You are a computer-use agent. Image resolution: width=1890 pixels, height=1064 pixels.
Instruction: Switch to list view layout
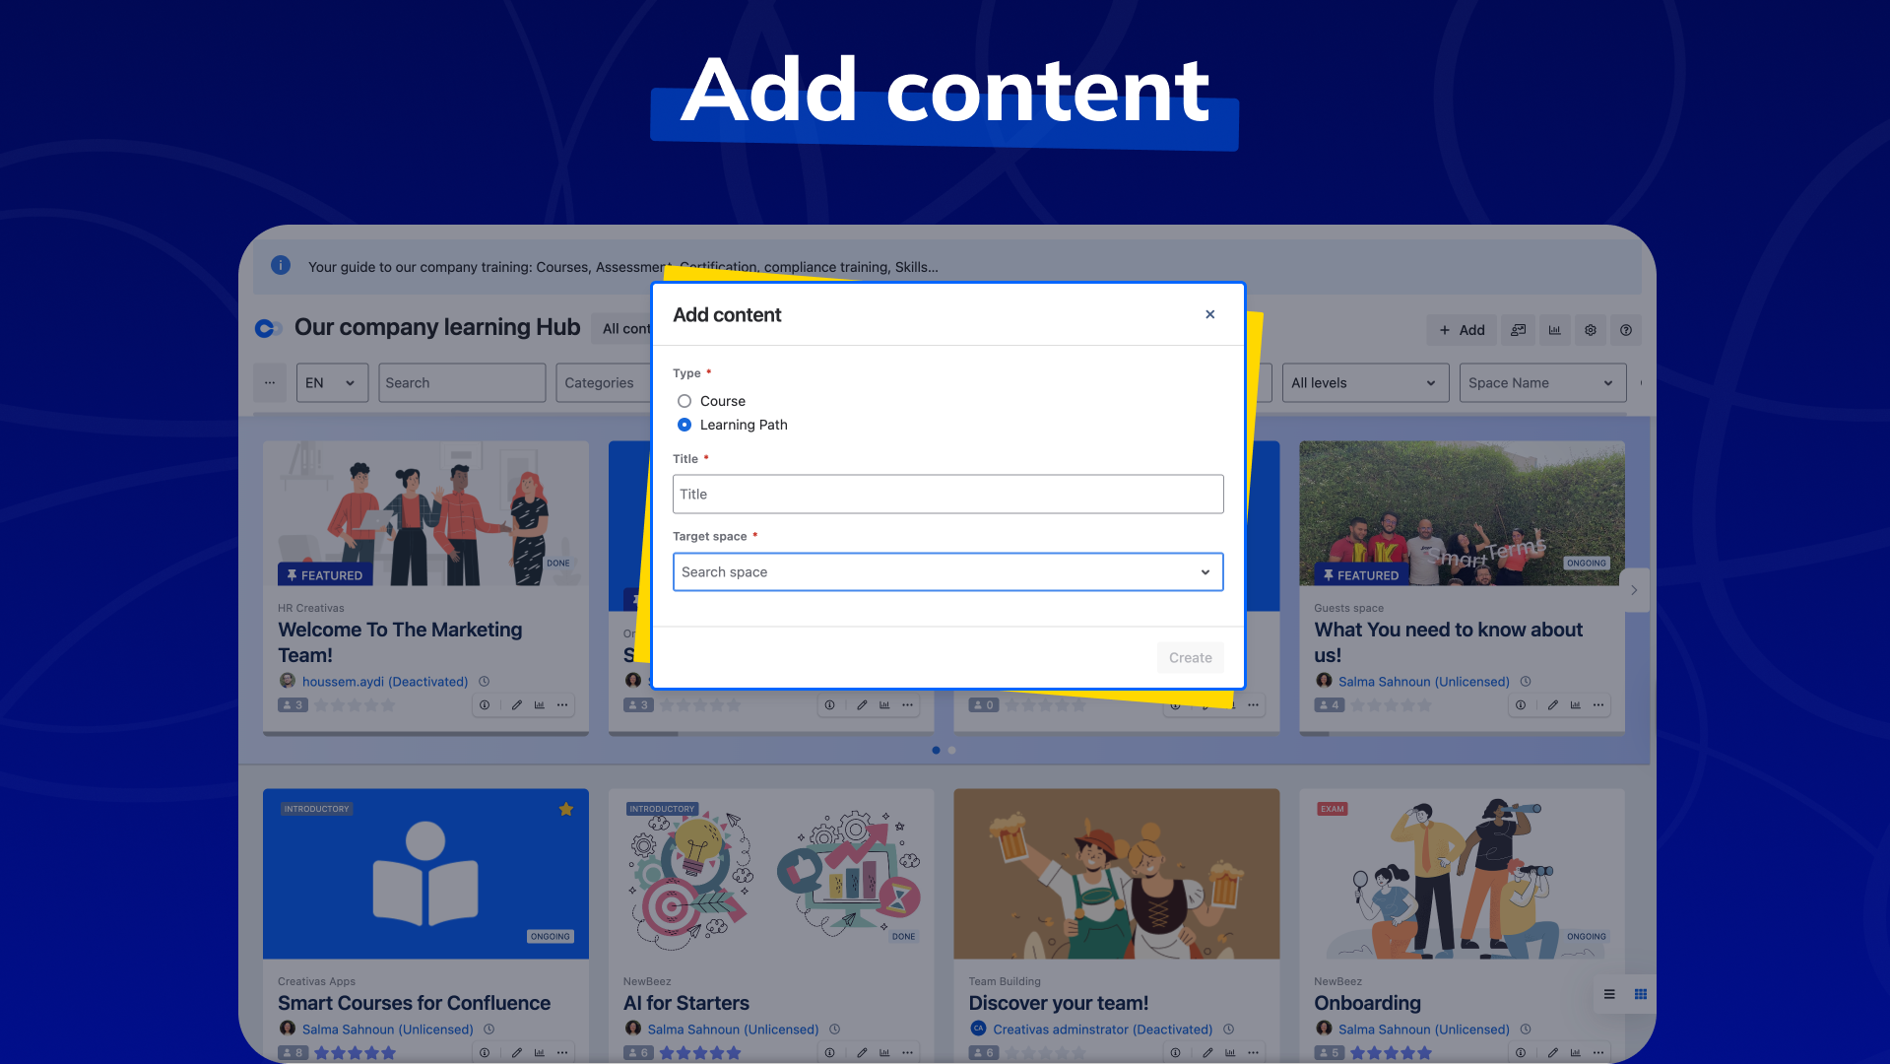(x=1609, y=994)
